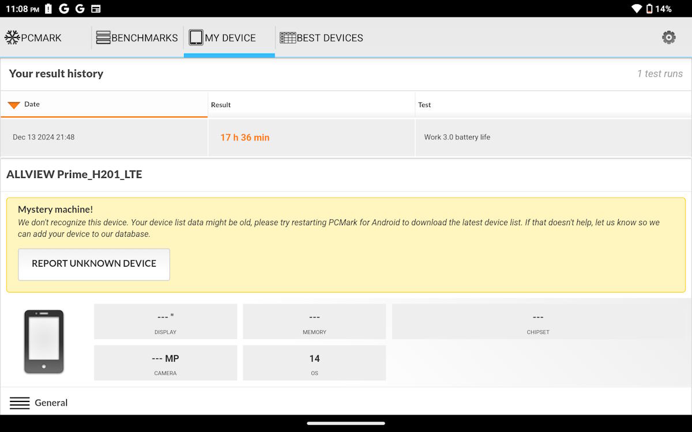Click the Chipset spec tile
Viewport: 692px width, 432px height.
538,321
